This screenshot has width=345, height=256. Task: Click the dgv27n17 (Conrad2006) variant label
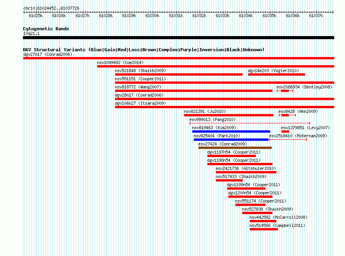(48, 54)
